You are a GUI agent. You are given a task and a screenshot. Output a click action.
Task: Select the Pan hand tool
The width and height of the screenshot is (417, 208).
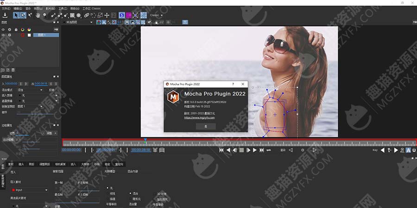[x=38, y=15]
